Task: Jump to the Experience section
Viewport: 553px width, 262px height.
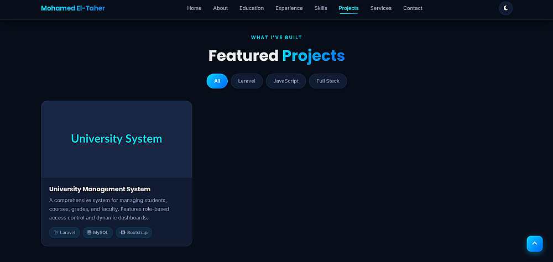Action: coord(289,8)
